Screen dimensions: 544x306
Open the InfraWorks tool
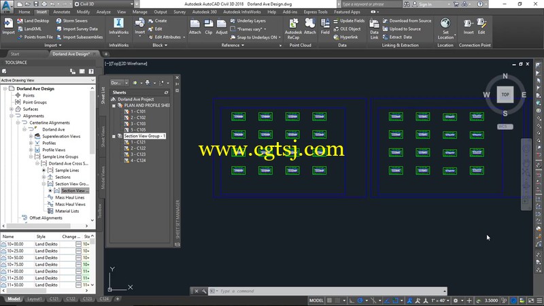pyautogui.click(x=118, y=27)
